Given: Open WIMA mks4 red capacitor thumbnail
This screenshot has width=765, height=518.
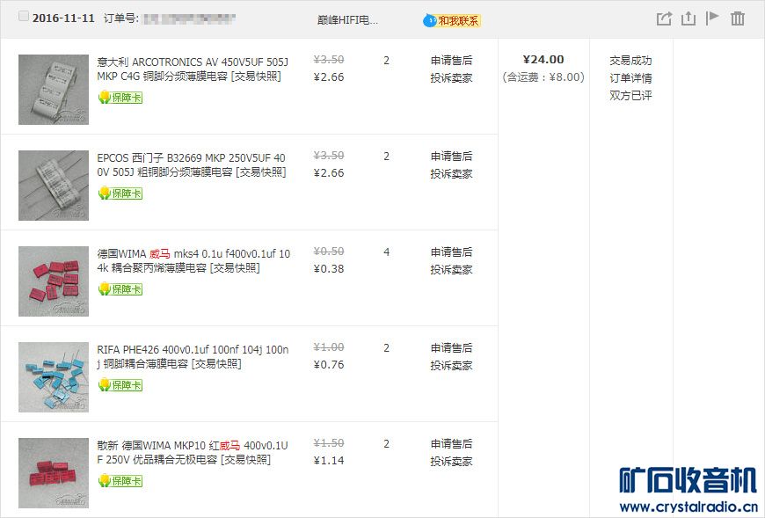Looking at the screenshot, I should click(54, 281).
